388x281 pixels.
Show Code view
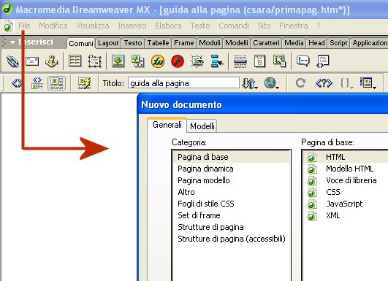17,83
